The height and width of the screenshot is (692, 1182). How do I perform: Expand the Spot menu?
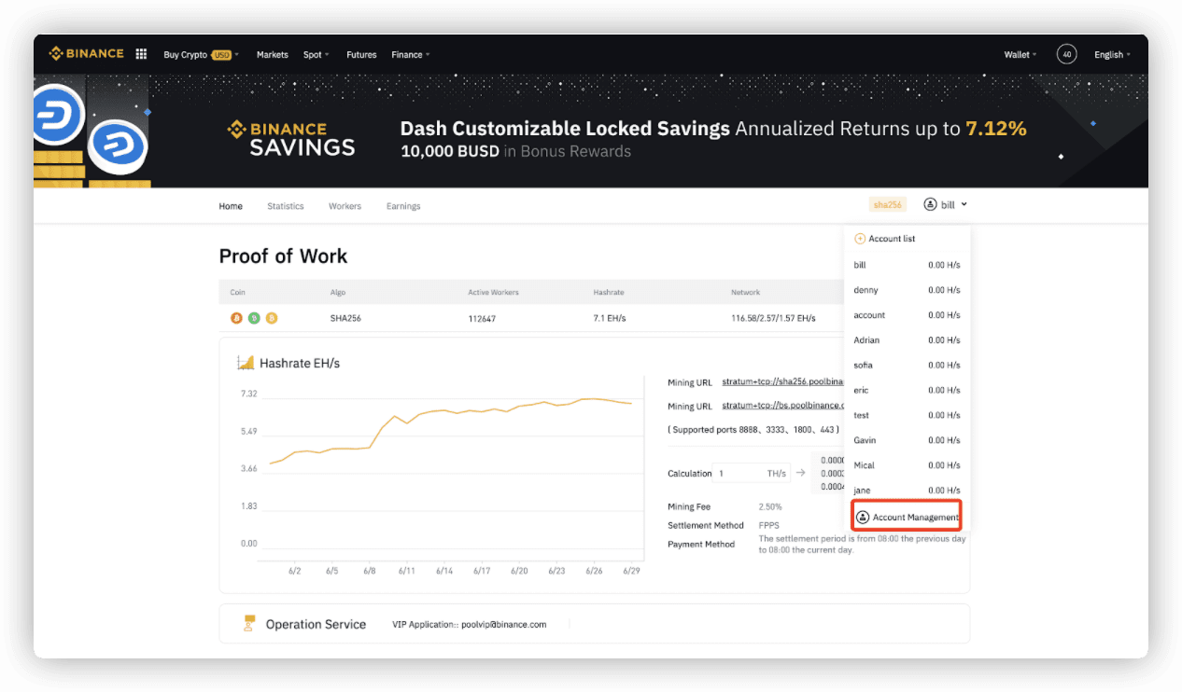[316, 55]
